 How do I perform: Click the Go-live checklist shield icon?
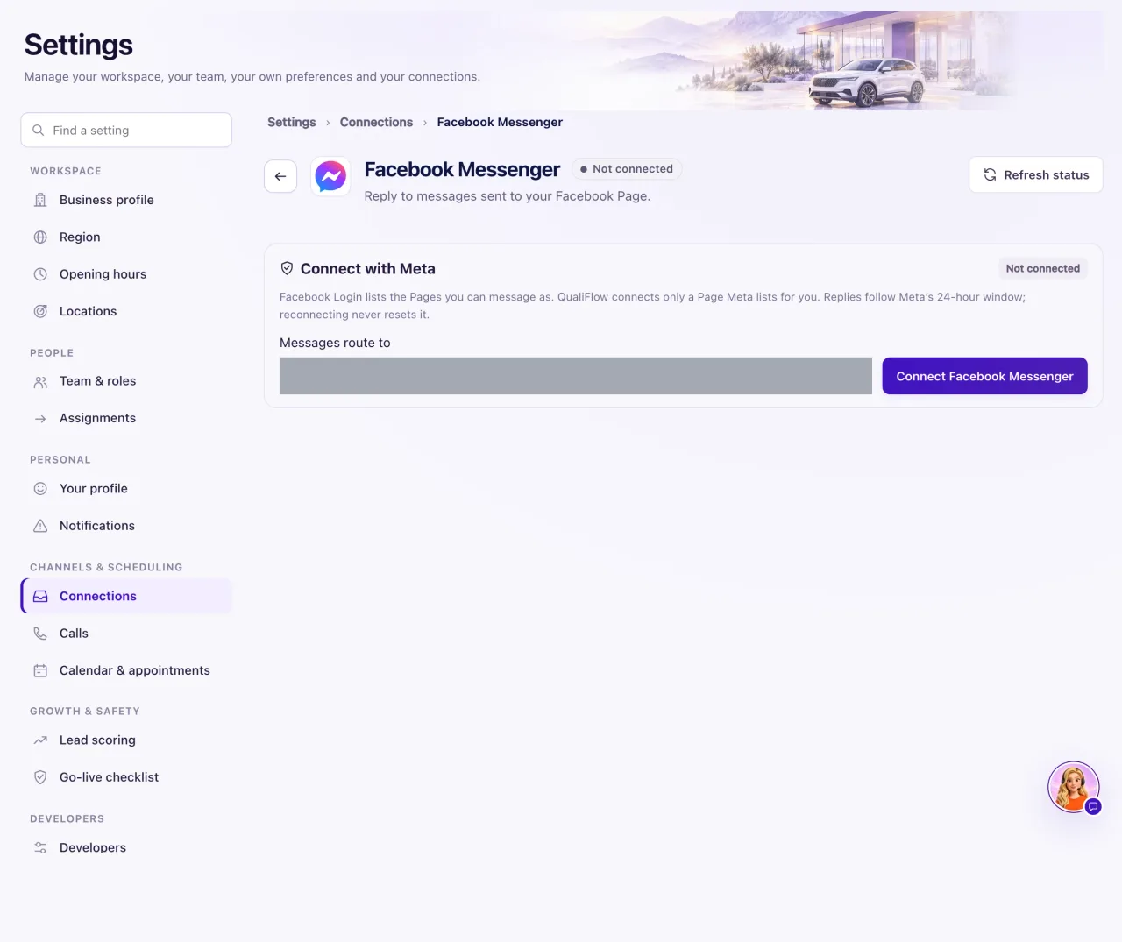[x=40, y=777]
